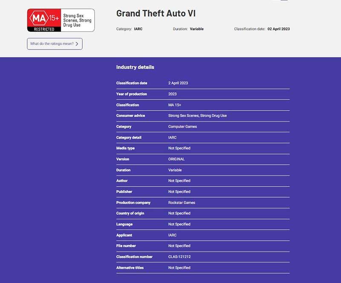The image size is (341, 283).
Task: Click the 'Consumer advice' row label
Action: click(x=130, y=116)
